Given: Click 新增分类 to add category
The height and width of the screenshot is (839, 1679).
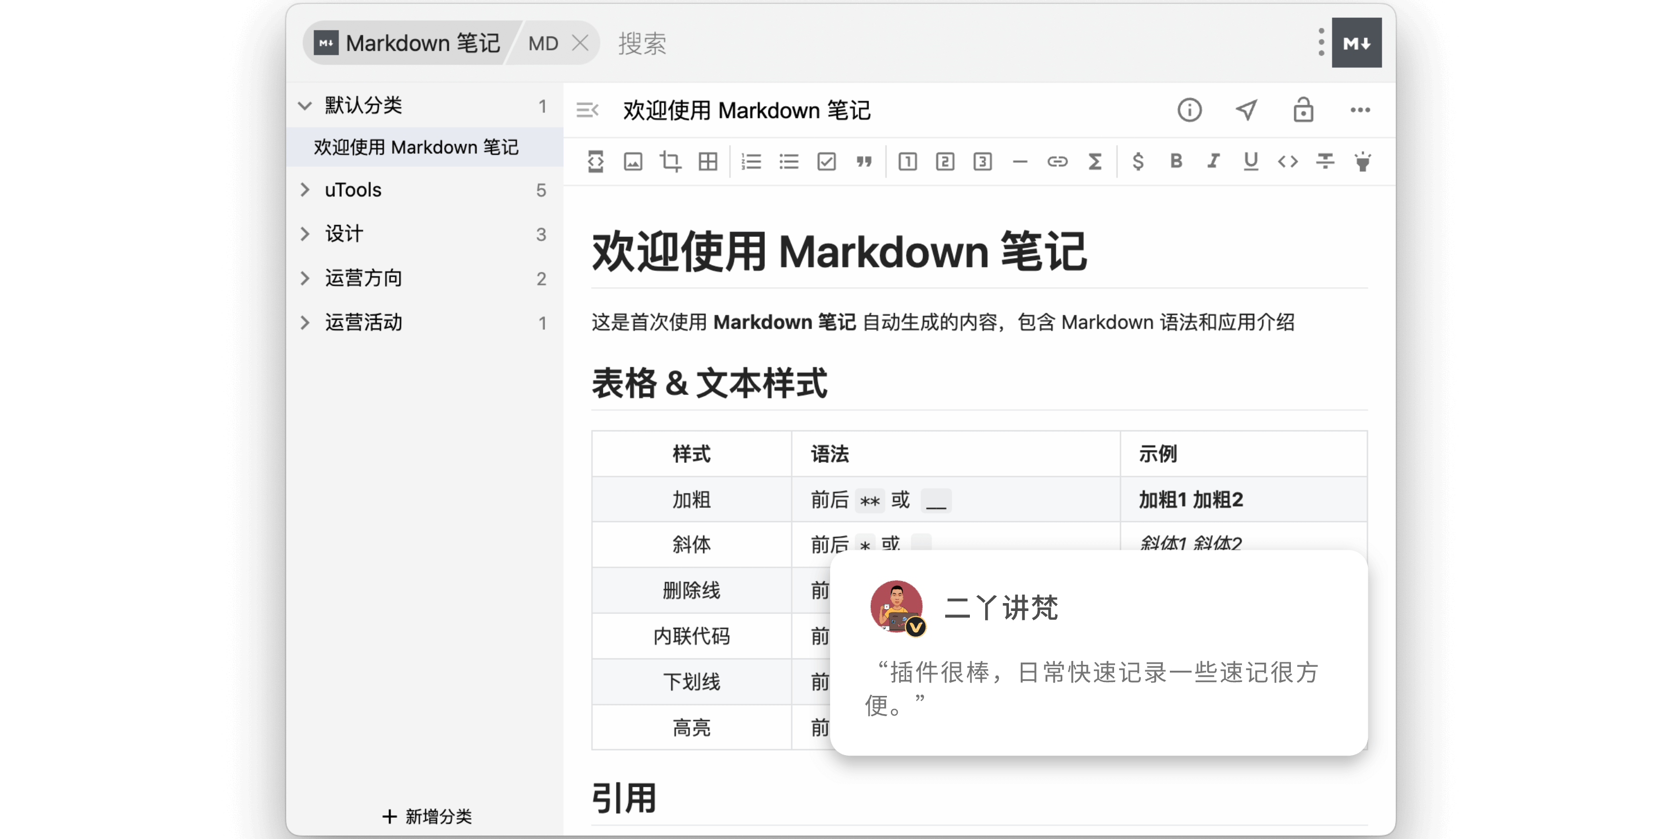Looking at the screenshot, I should pyautogui.click(x=427, y=815).
